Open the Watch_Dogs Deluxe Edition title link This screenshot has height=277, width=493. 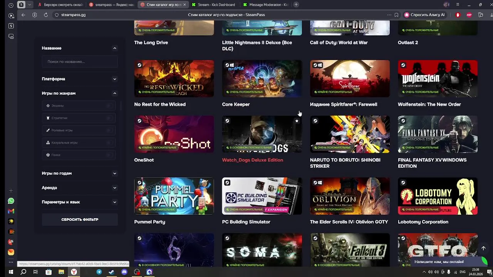pos(252,160)
